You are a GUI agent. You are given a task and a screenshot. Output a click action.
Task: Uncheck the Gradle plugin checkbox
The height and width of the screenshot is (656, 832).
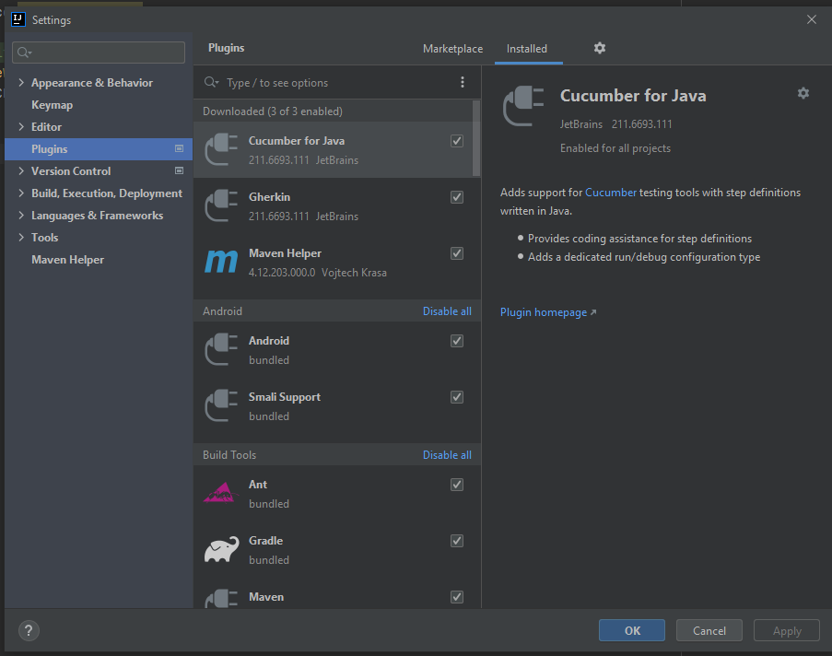[457, 541]
